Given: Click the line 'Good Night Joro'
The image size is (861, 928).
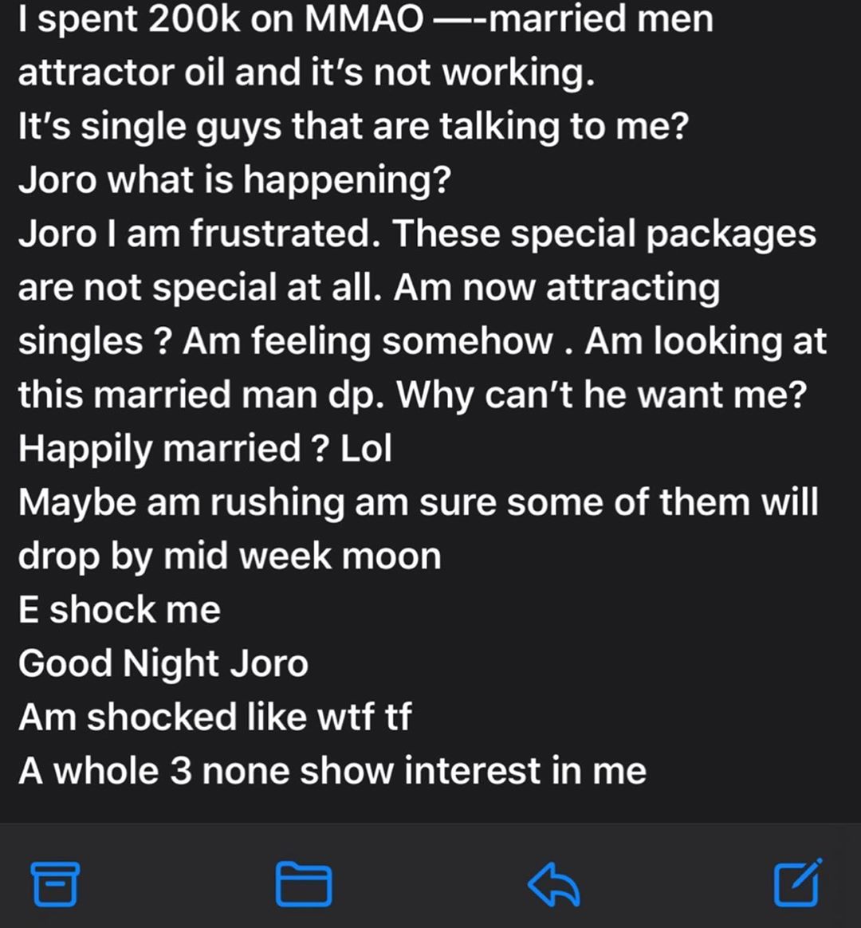Looking at the screenshot, I should (163, 663).
